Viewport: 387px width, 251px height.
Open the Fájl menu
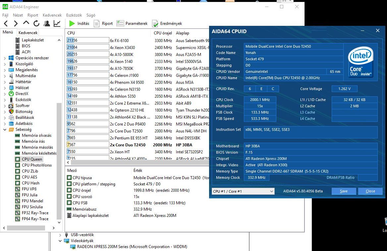5,15
